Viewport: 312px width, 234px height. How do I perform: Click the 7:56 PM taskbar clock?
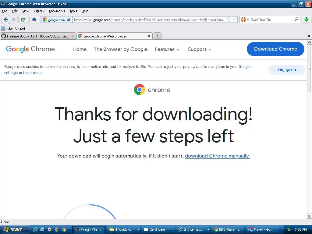pos(301,230)
